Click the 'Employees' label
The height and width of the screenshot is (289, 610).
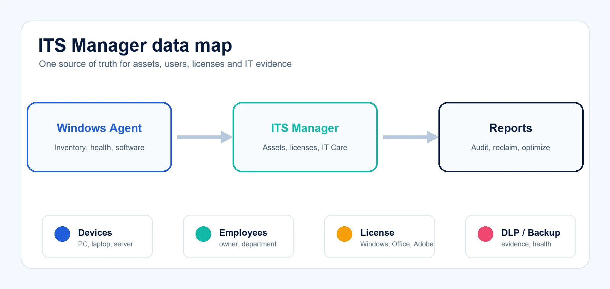click(x=243, y=233)
